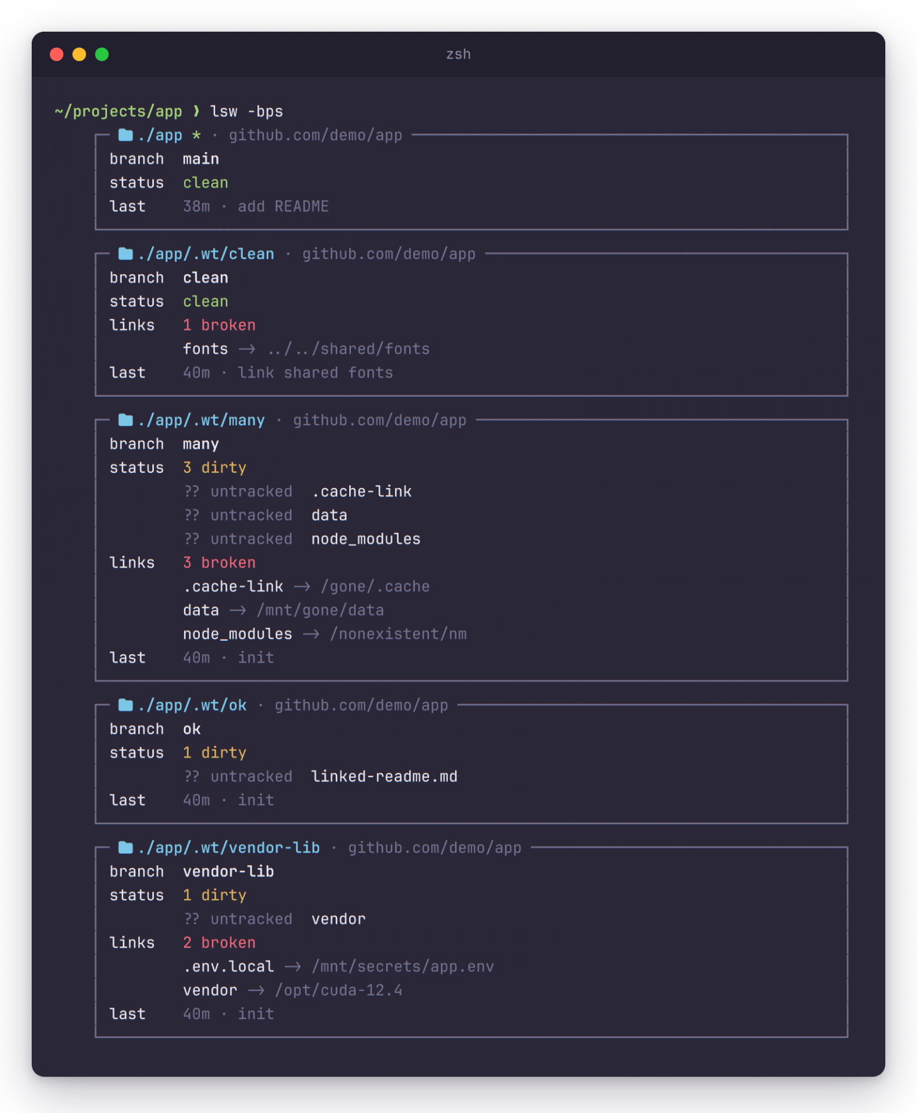Click the green zoom window button
The image size is (917, 1113).
(x=102, y=54)
